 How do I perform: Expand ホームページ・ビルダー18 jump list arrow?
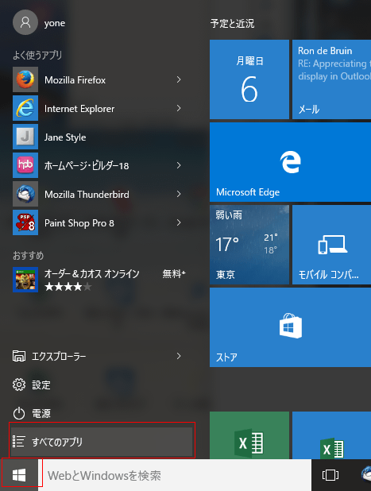(179, 165)
